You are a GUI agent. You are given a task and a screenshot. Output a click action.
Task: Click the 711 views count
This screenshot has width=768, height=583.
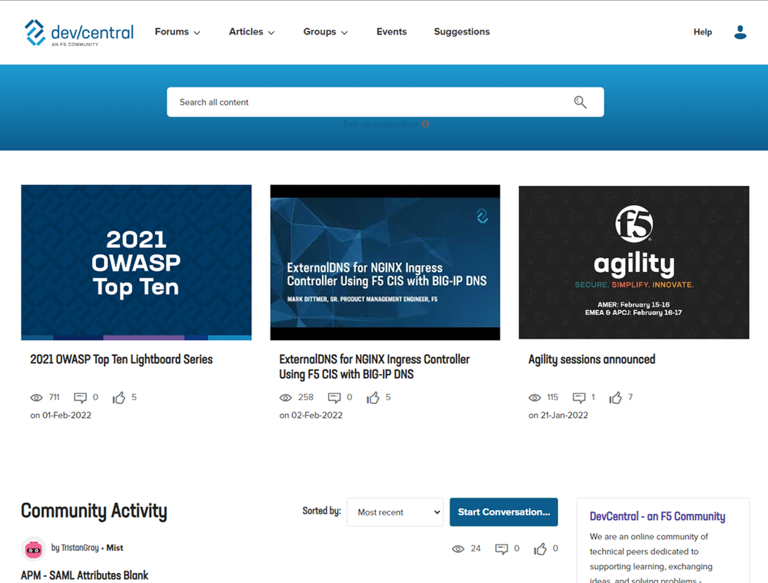[55, 397]
